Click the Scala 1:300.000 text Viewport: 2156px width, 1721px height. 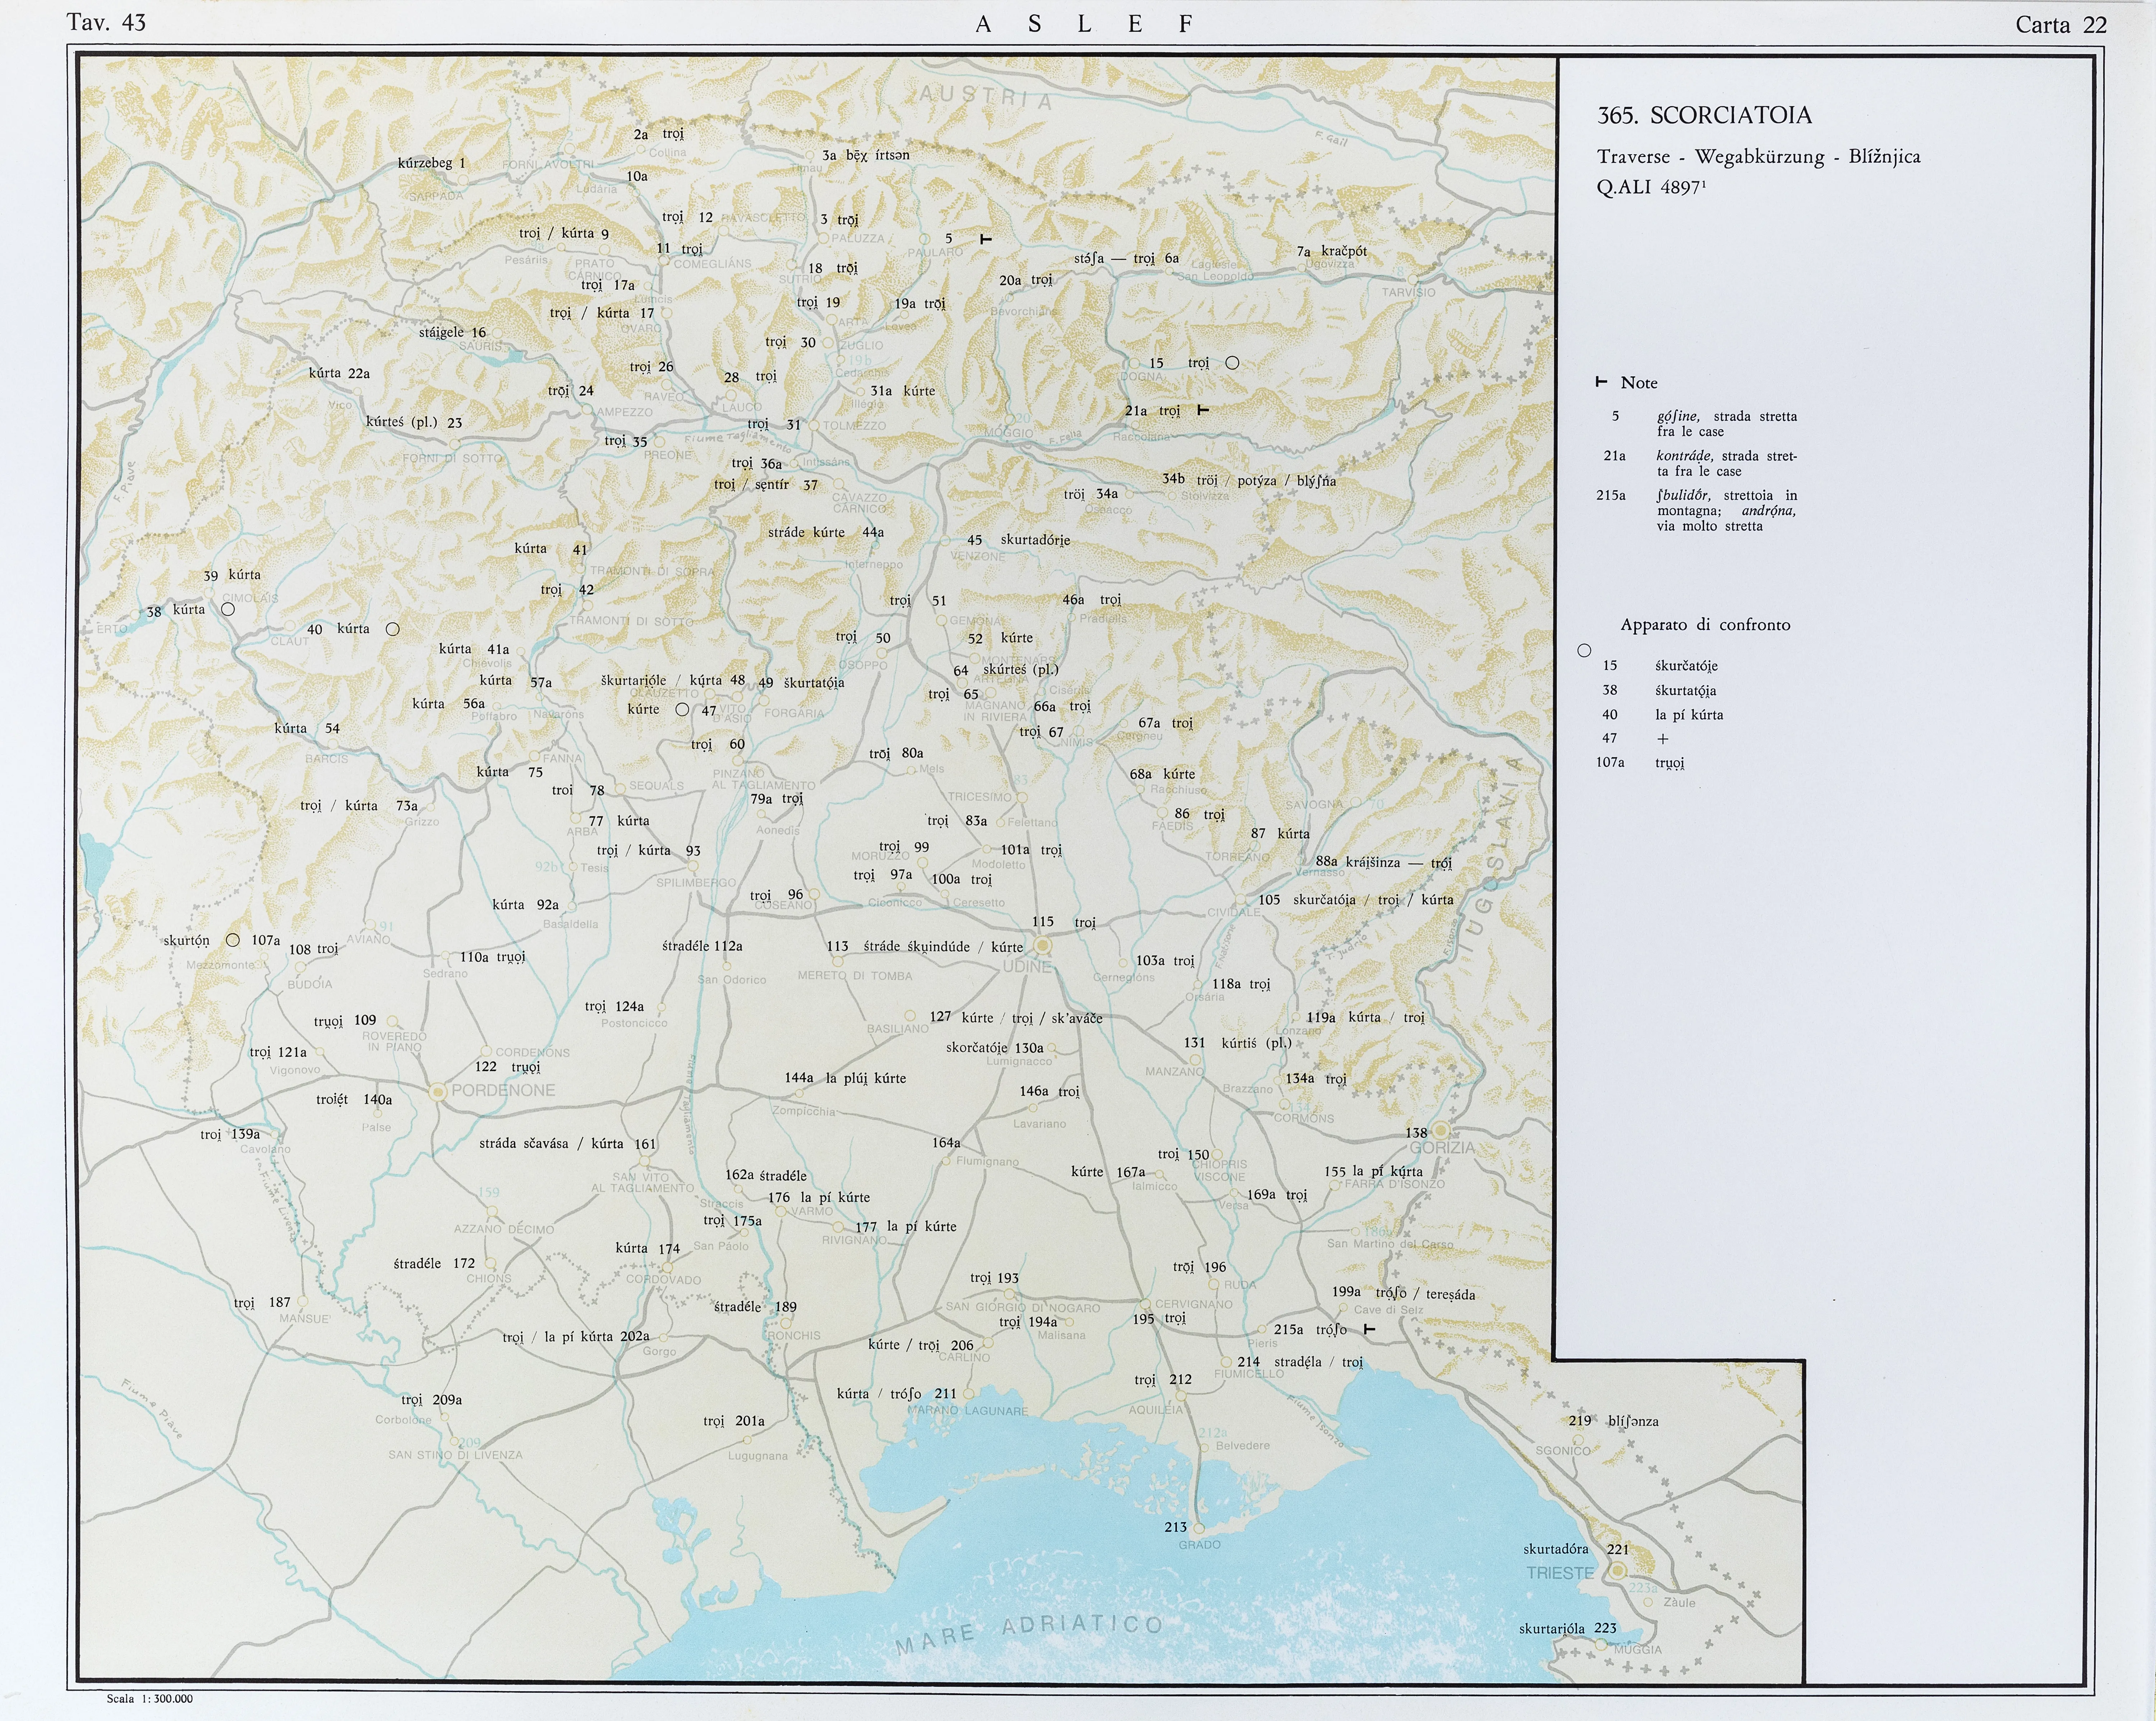150,1699
